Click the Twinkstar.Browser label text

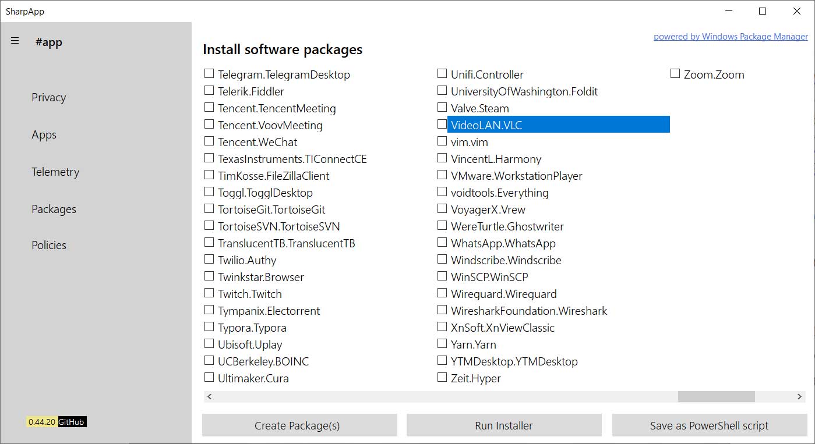point(261,277)
